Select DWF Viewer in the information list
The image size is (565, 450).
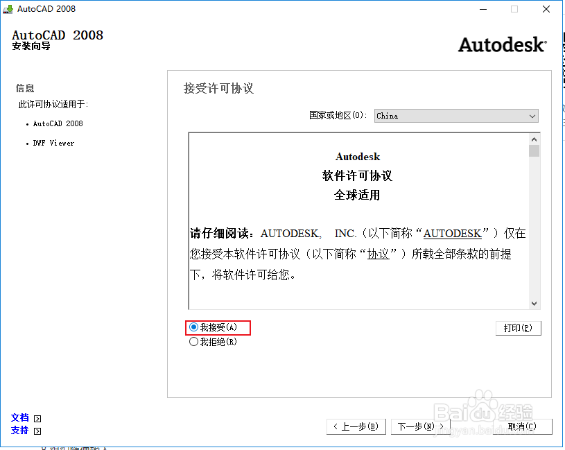pyautogui.click(x=52, y=143)
